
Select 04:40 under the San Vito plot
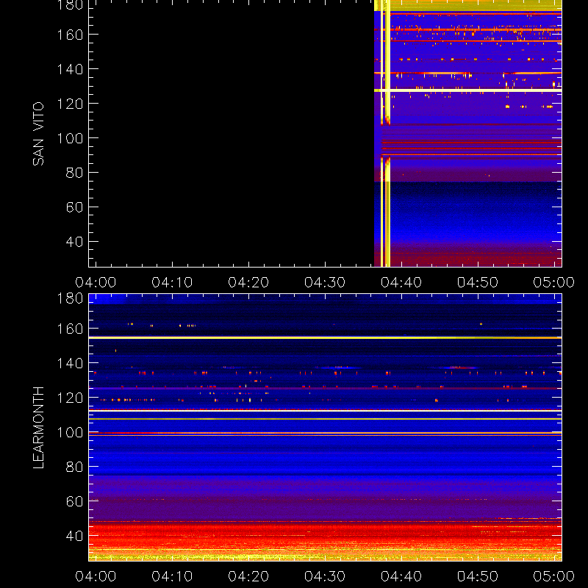click(401, 282)
